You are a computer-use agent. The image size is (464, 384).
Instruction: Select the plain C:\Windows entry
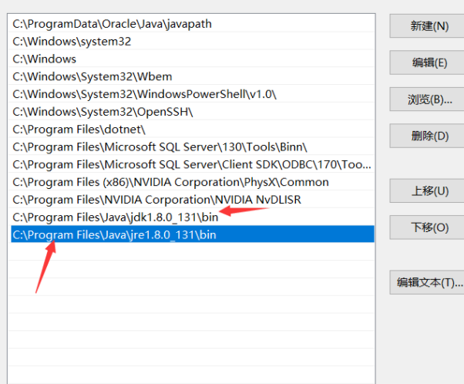(193, 59)
